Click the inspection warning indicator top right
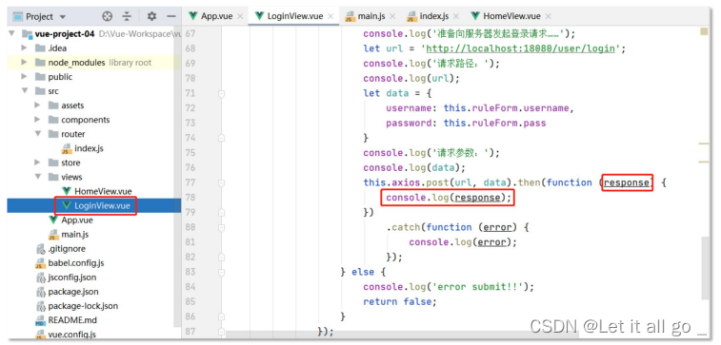 pos(704,31)
